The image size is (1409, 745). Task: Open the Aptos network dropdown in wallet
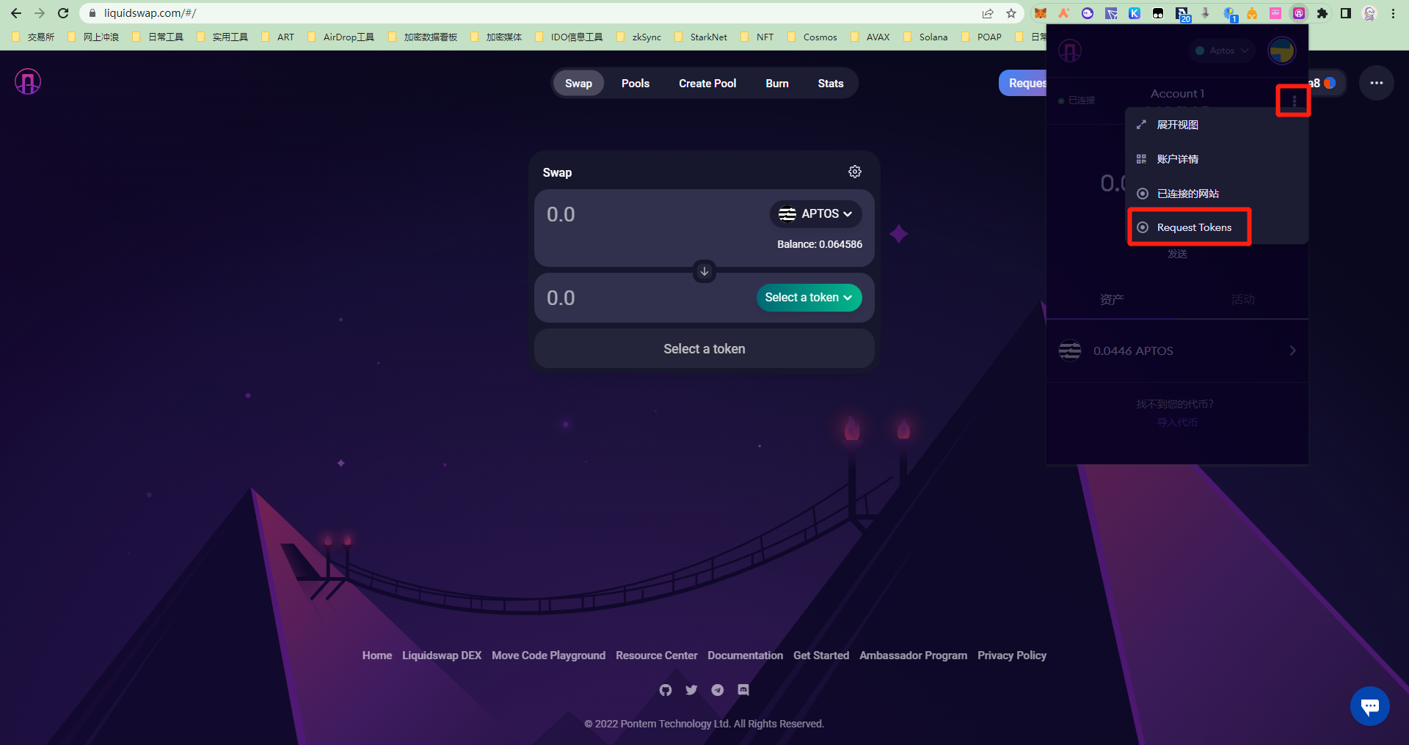point(1222,51)
